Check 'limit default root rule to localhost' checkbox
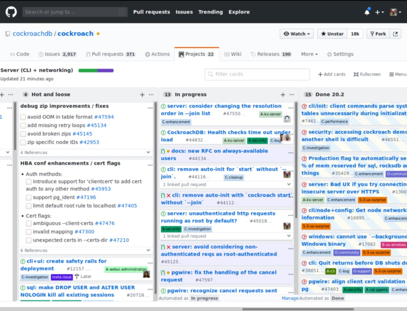This screenshot has width=407, height=311. pyautogui.click(x=29, y=206)
